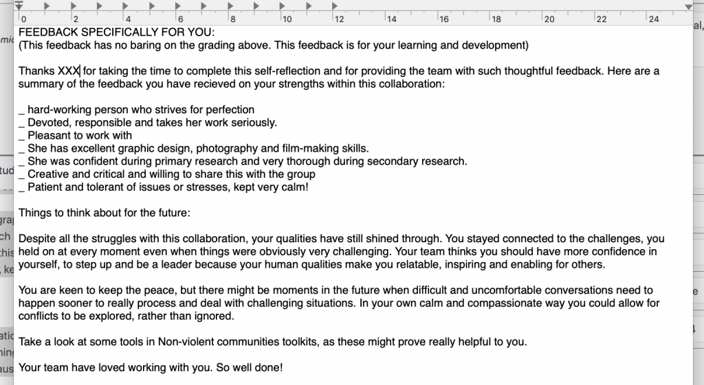Image resolution: width=704 pixels, height=385 pixels.
Task: Click the number 24 on the ruler
Action: [654, 19]
